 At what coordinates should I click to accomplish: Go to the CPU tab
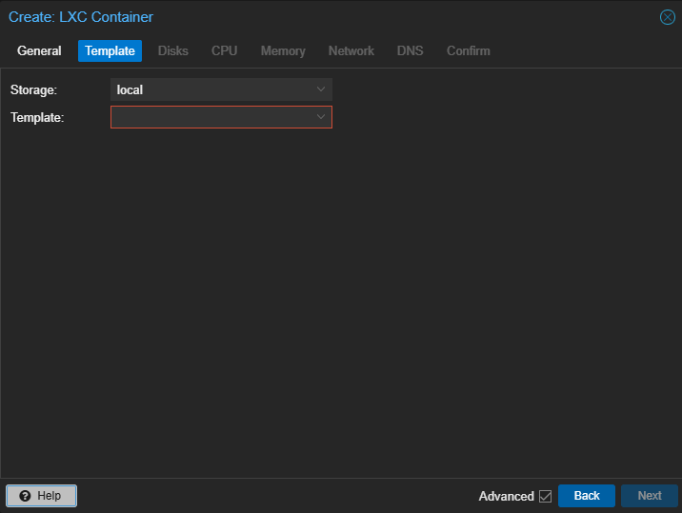click(225, 50)
